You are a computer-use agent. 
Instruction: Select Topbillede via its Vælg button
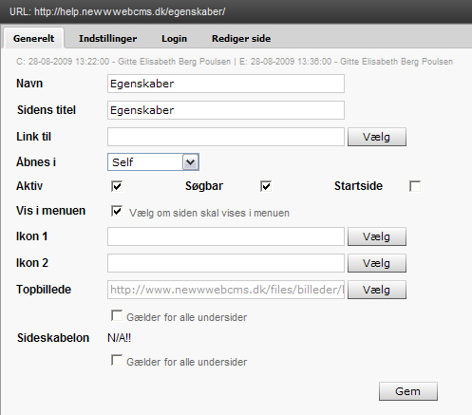(x=377, y=290)
